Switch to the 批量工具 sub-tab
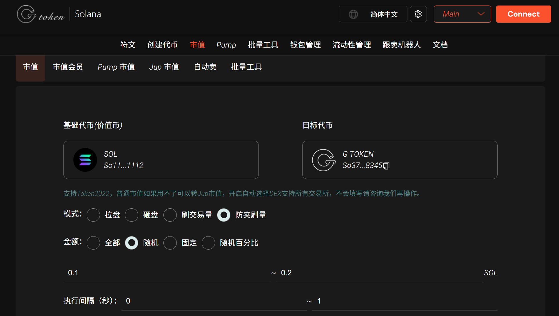 coord(246,67)
